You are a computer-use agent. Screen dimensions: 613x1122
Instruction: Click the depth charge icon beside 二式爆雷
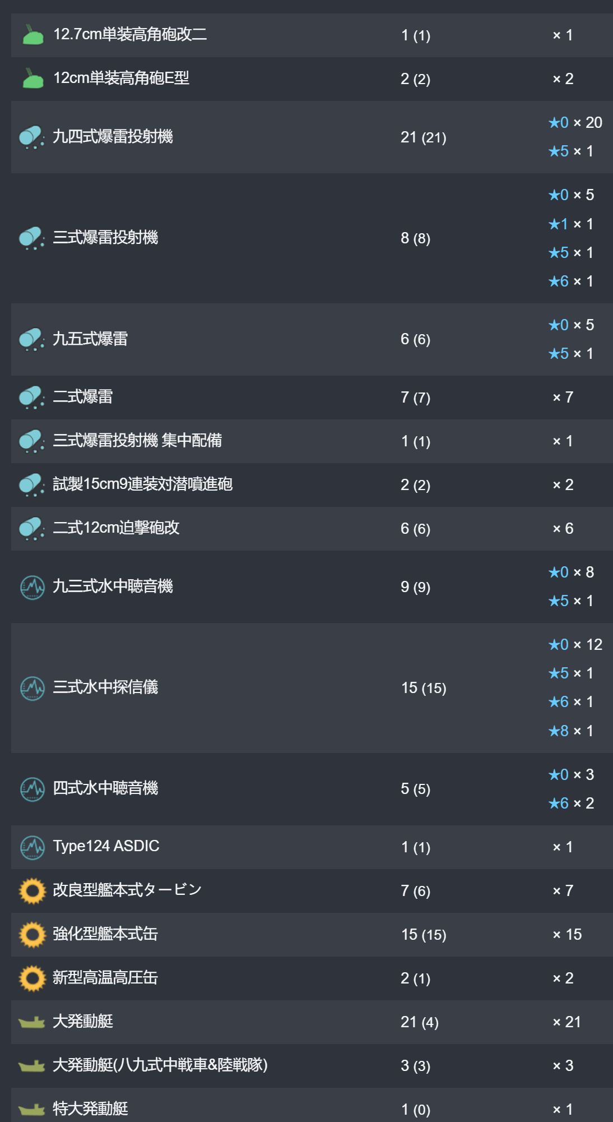(x=32, y=397)
